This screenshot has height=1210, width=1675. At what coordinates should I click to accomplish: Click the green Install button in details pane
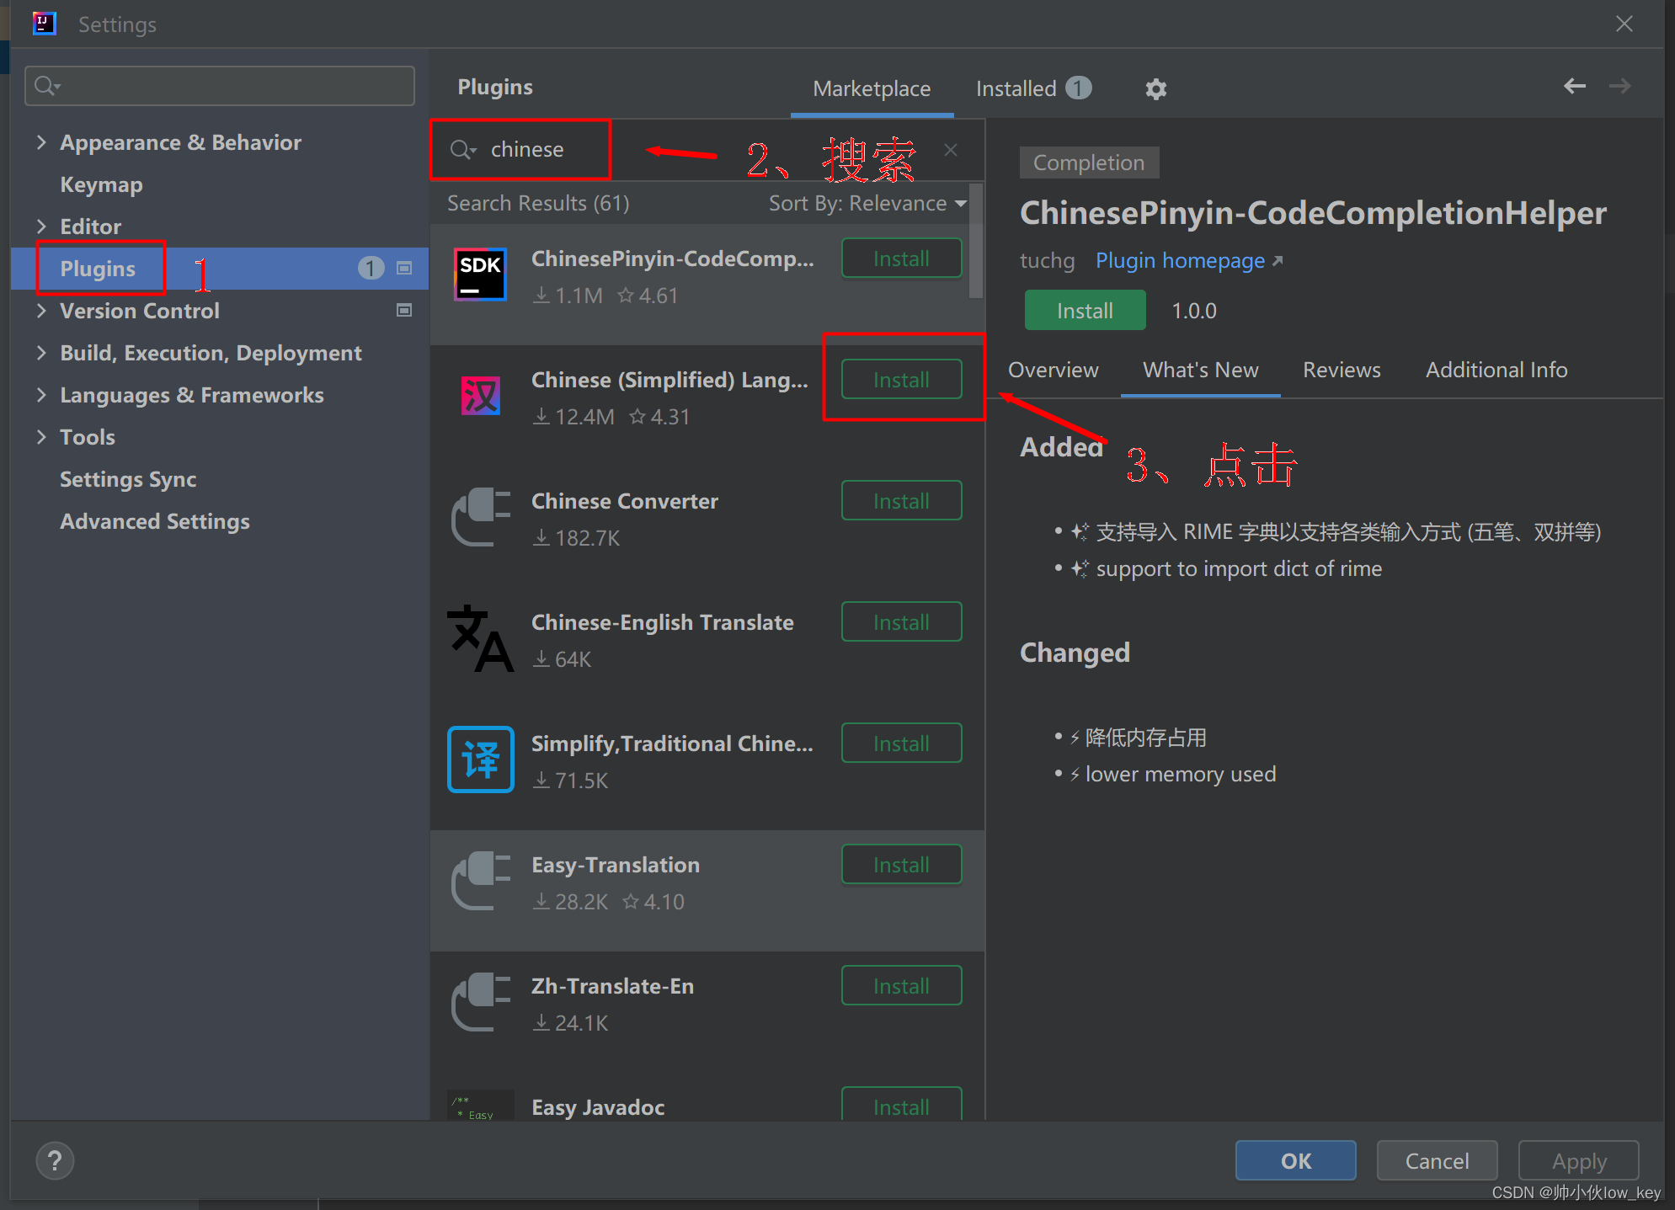1085,311
